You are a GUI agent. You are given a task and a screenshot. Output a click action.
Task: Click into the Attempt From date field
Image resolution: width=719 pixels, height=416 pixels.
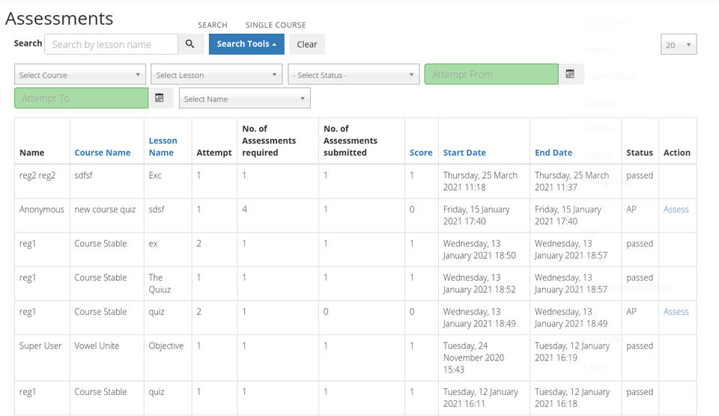491,74
